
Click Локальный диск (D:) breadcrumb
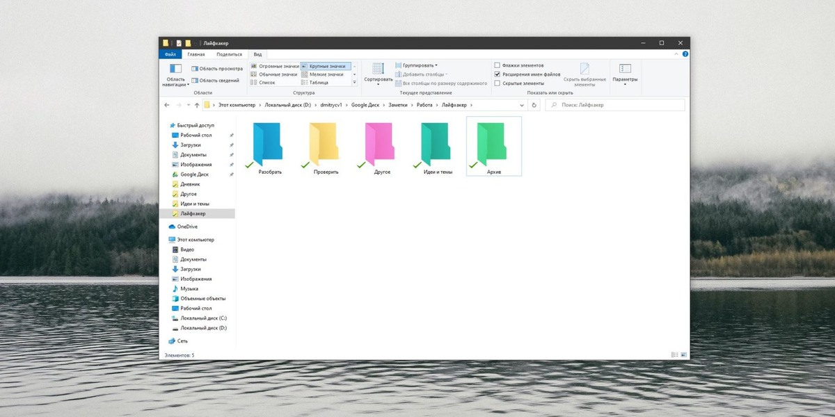(x=287, y=105)
